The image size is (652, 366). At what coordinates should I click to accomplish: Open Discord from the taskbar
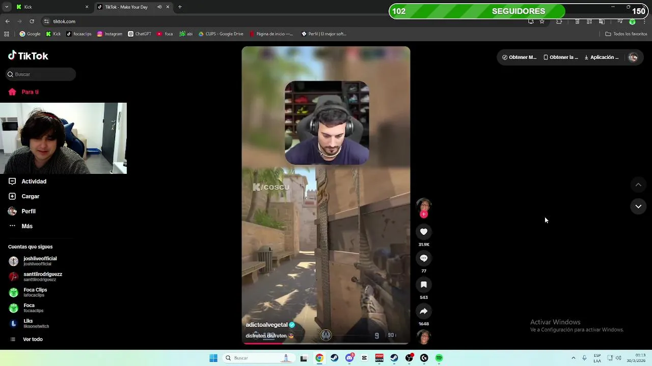[x=349, y=358]
